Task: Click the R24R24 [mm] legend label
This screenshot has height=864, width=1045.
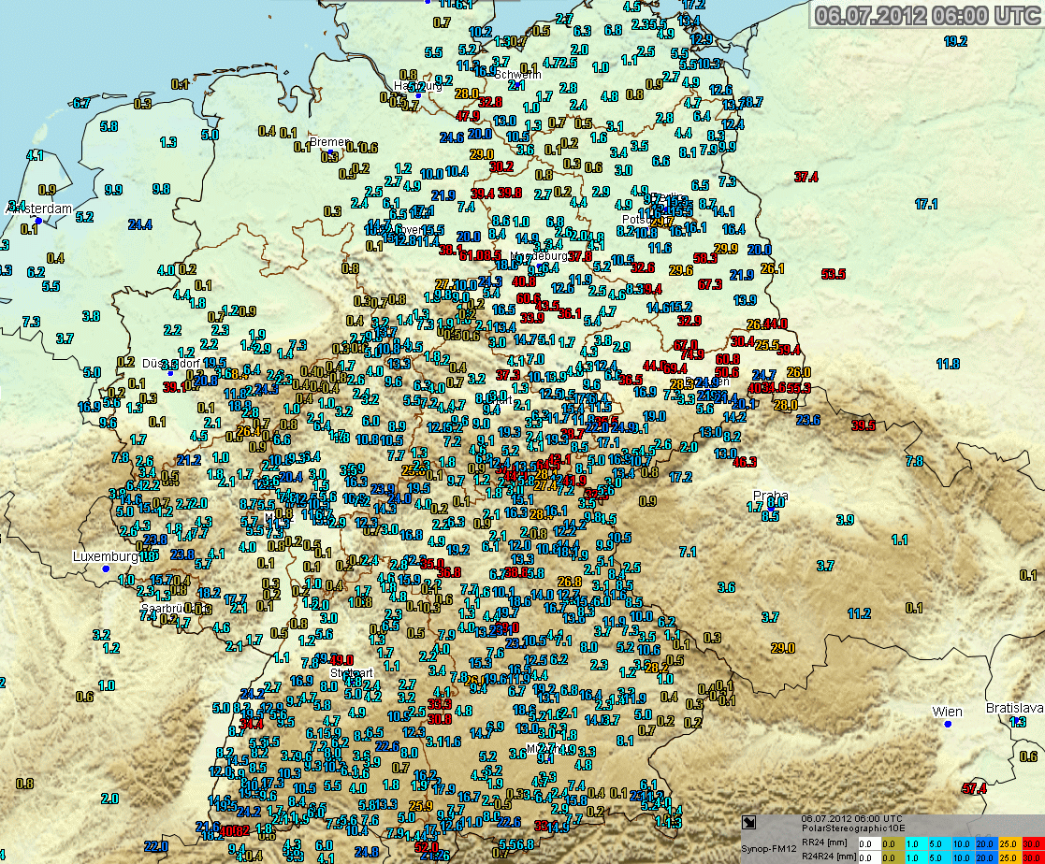Action: coord(829,857)
